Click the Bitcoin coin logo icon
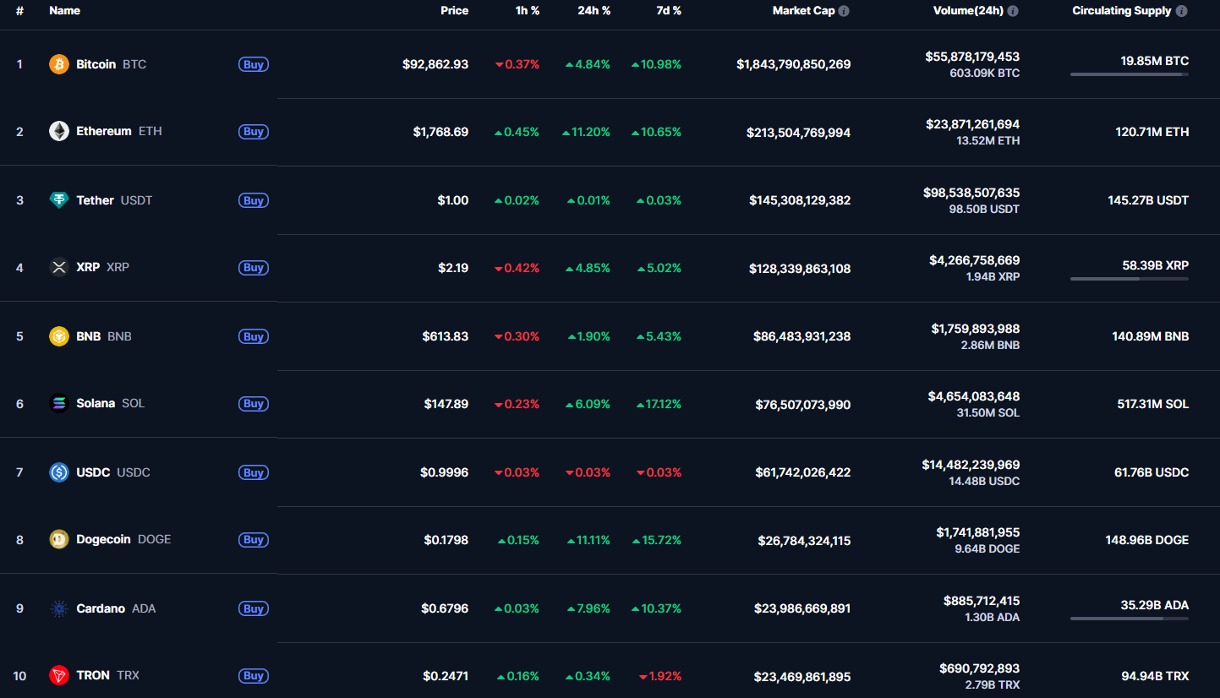 click(58, 64)
